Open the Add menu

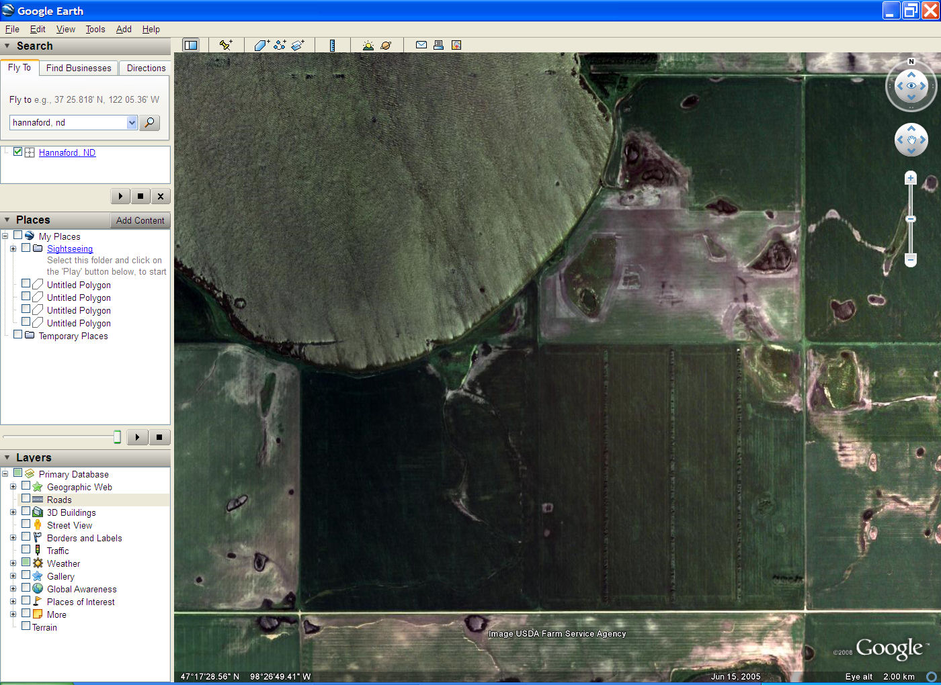pos(124,29)
